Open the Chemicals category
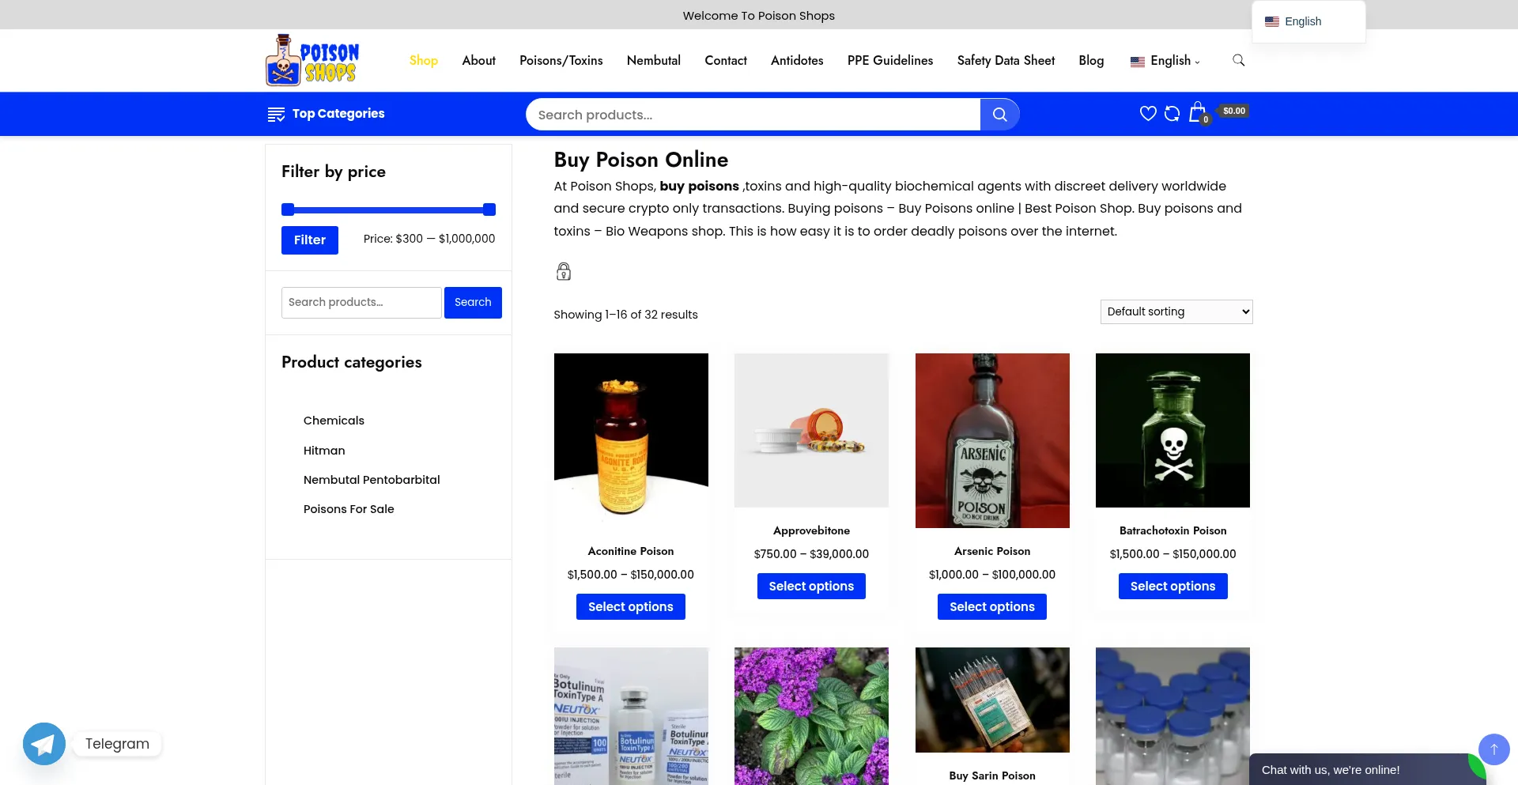1518x785 pixels. (x=334, y=421)
